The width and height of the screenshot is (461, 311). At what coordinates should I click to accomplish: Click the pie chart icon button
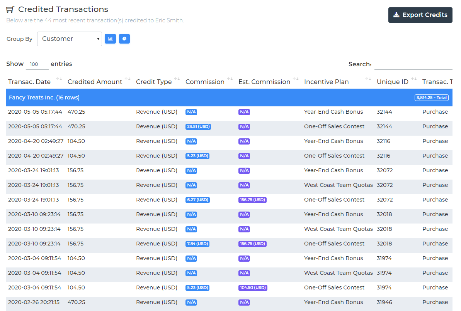click(x=124, y=39)
